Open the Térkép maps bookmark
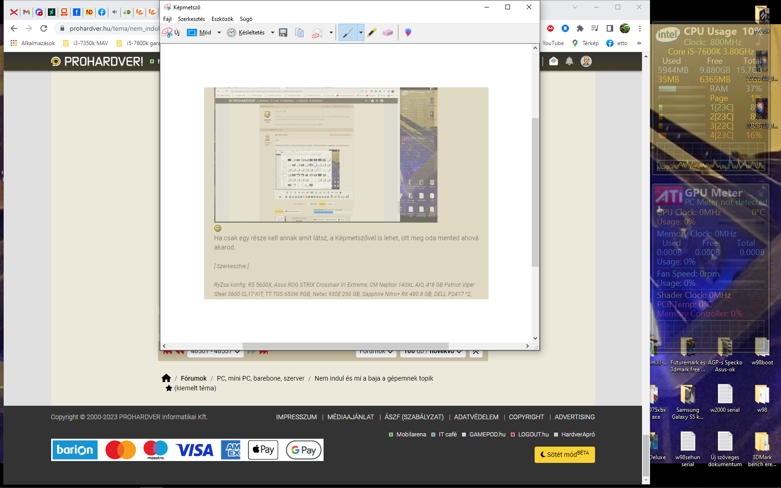 coord(585,43)
